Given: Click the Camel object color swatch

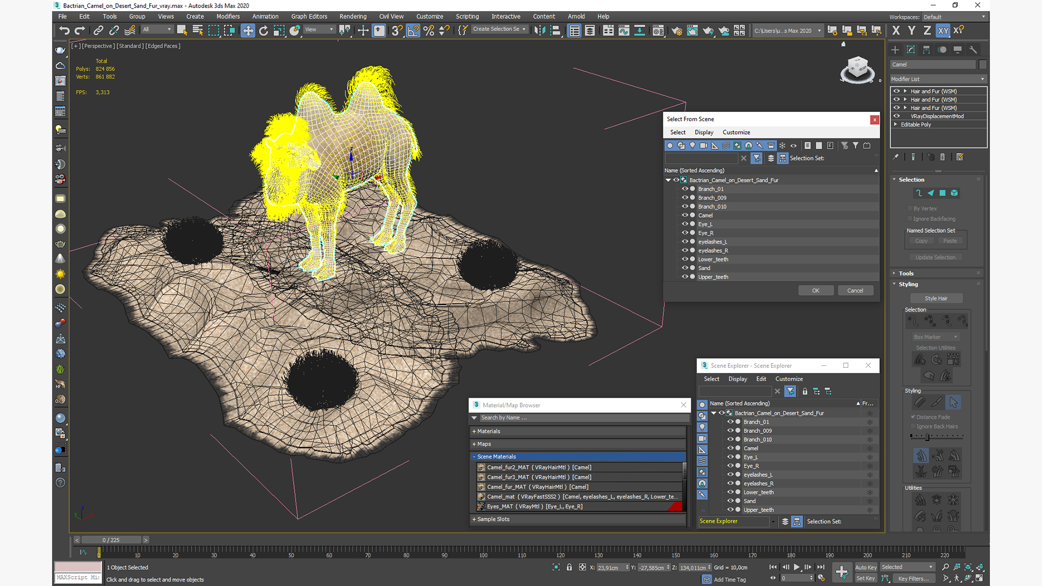Looking at the screenshot, I should 982,65.
